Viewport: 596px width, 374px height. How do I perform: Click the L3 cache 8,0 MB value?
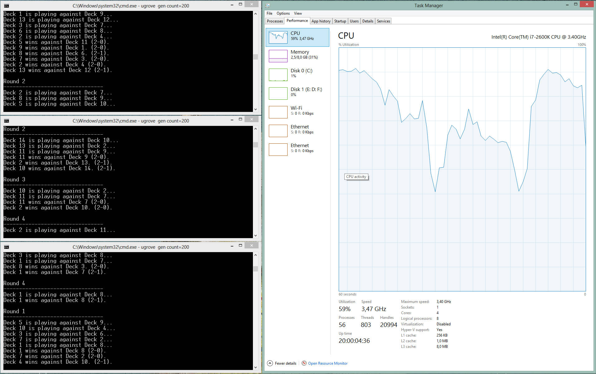pos(442,347)
